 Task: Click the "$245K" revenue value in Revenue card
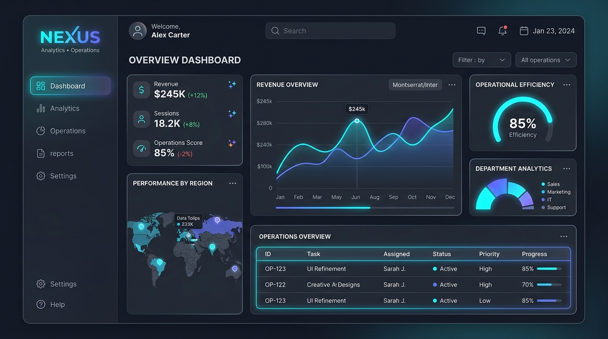click(170, 94)
